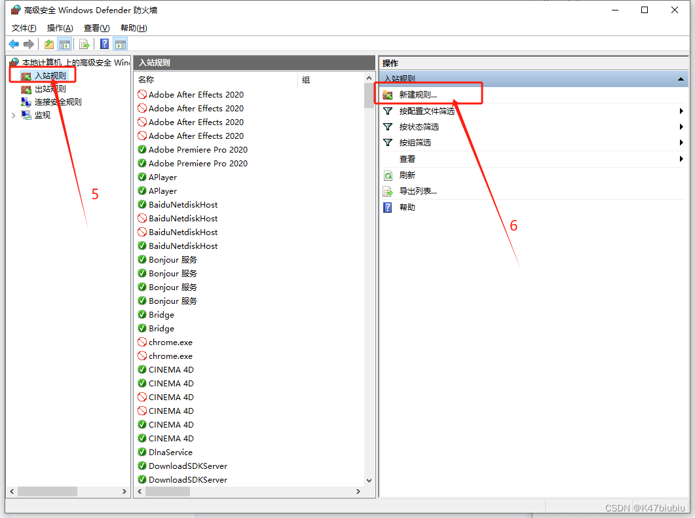Select the first APlayer rule
This screenshot has height=518, width=695.
click(x=162, y=177)
